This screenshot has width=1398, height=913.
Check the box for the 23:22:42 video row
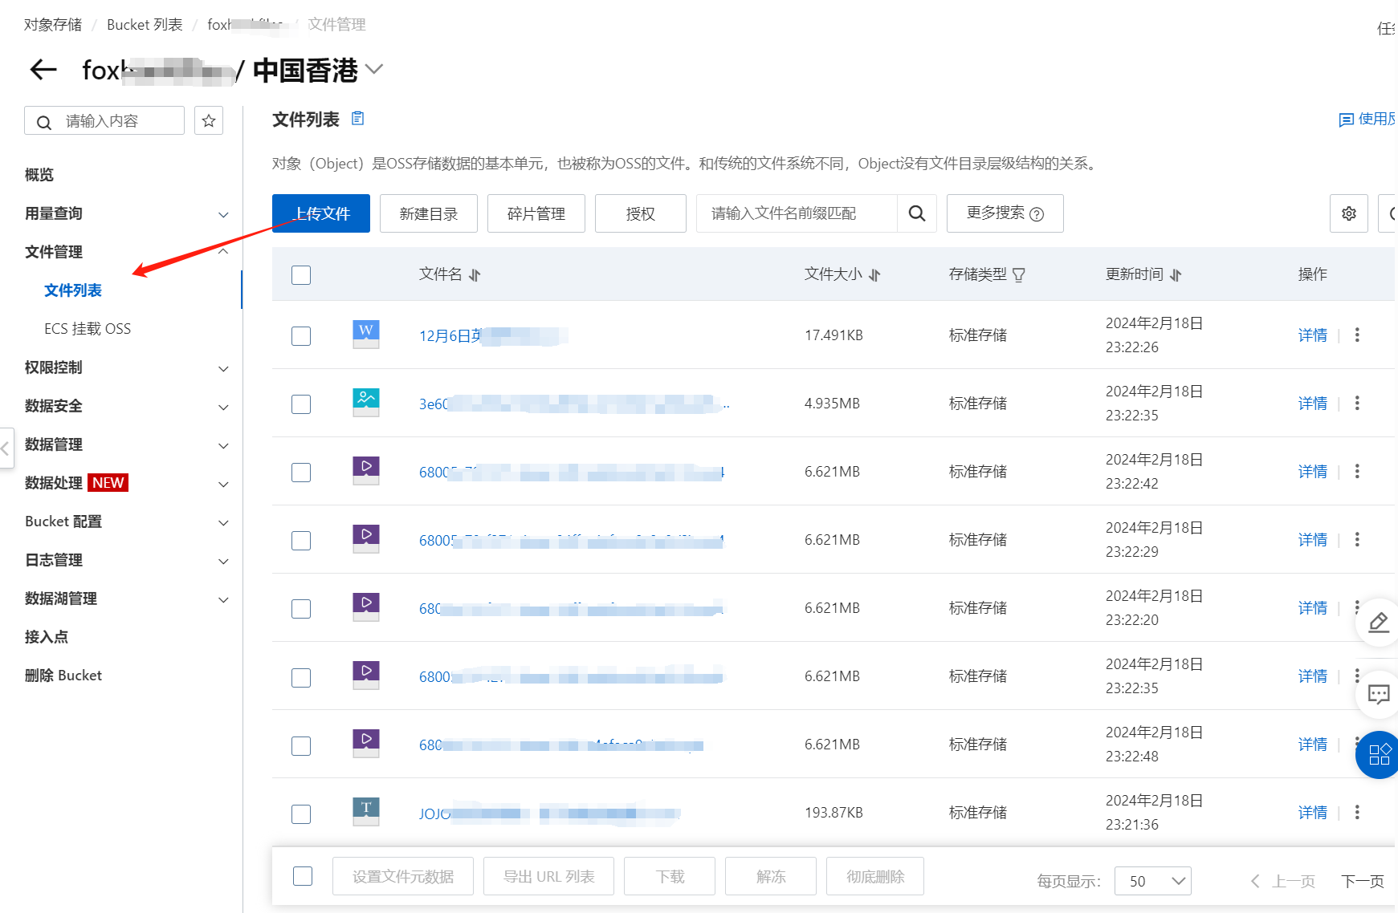point(301,473)
